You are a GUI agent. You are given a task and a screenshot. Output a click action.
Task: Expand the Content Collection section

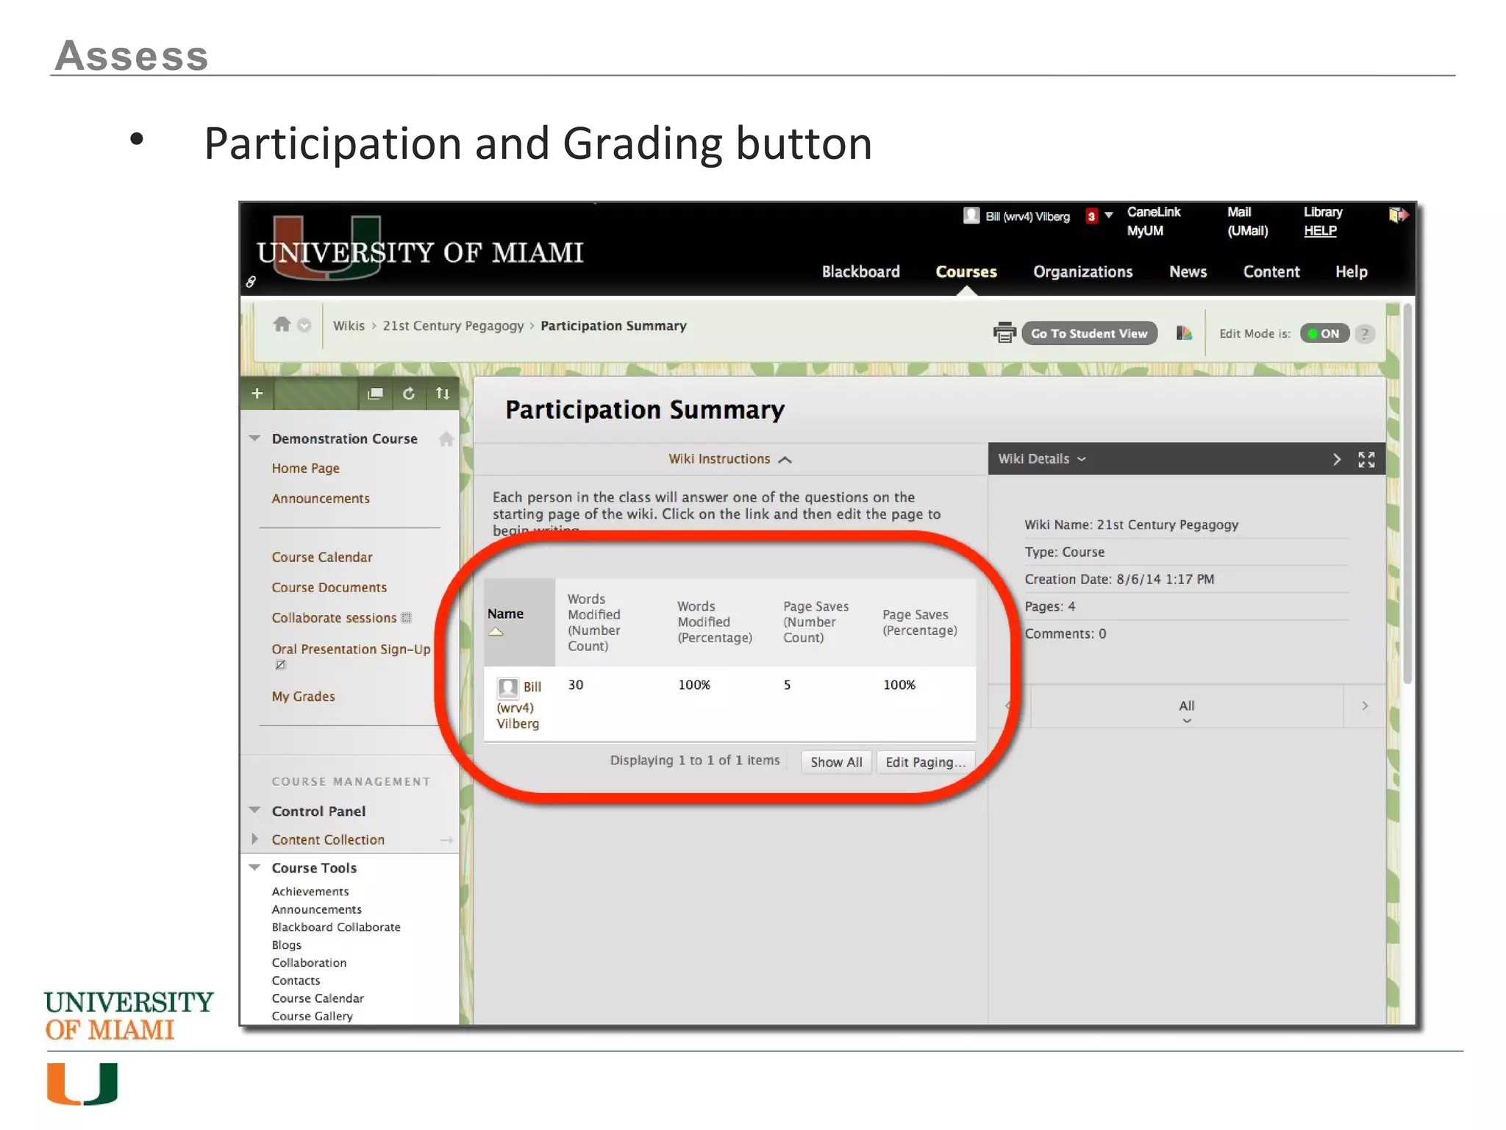click(x=255, y=839)
